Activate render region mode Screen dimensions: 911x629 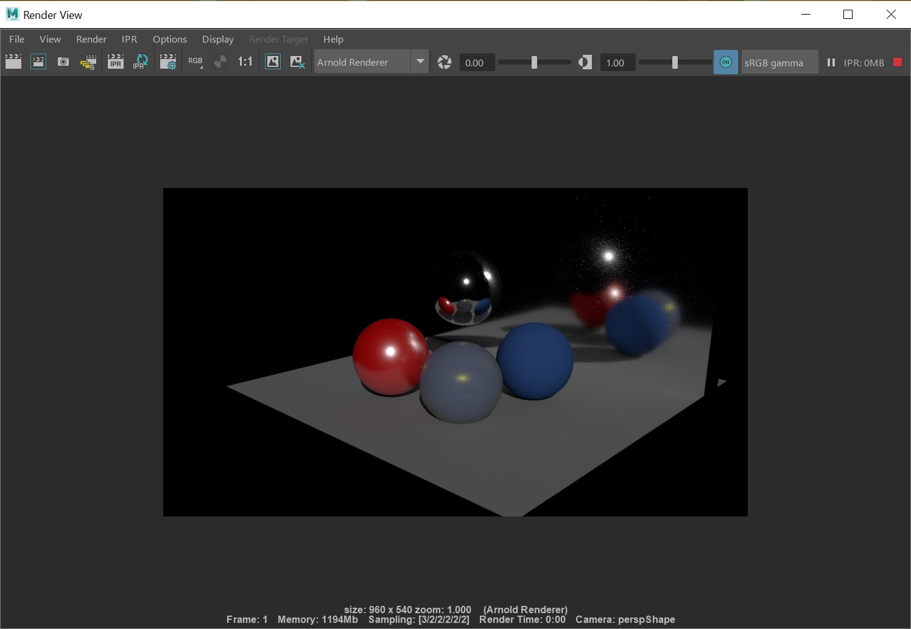click(38, 61)
